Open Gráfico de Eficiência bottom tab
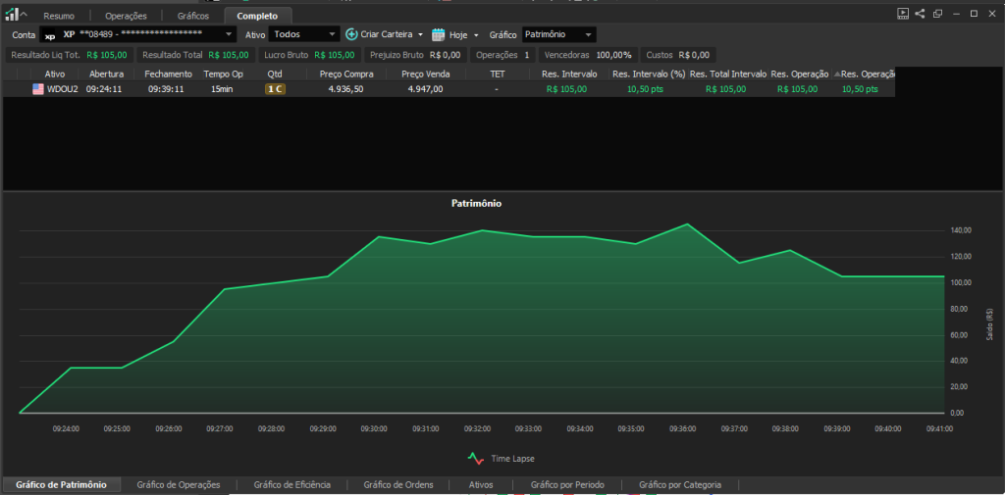 292,485
